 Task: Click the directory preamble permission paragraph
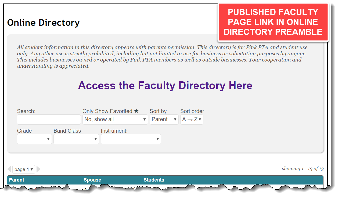(162, 57)
